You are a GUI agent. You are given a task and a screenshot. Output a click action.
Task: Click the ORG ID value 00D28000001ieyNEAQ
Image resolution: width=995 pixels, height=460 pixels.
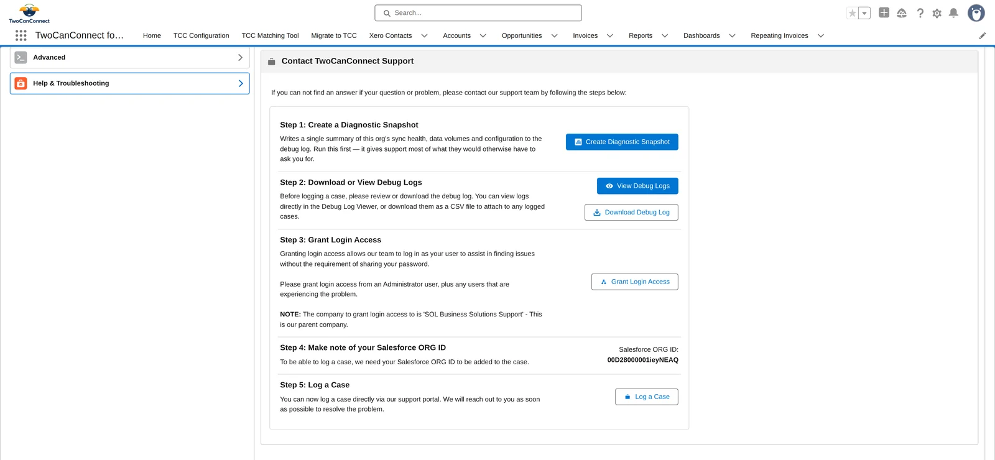click(643, 360)
